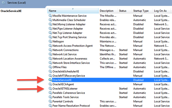Click the Services (Local) pane title
172x108 pixels.
(17, 3)
